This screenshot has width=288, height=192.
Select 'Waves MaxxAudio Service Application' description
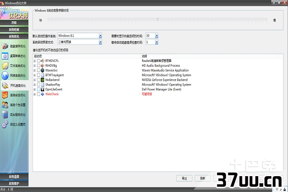click(x=165, y=71)
